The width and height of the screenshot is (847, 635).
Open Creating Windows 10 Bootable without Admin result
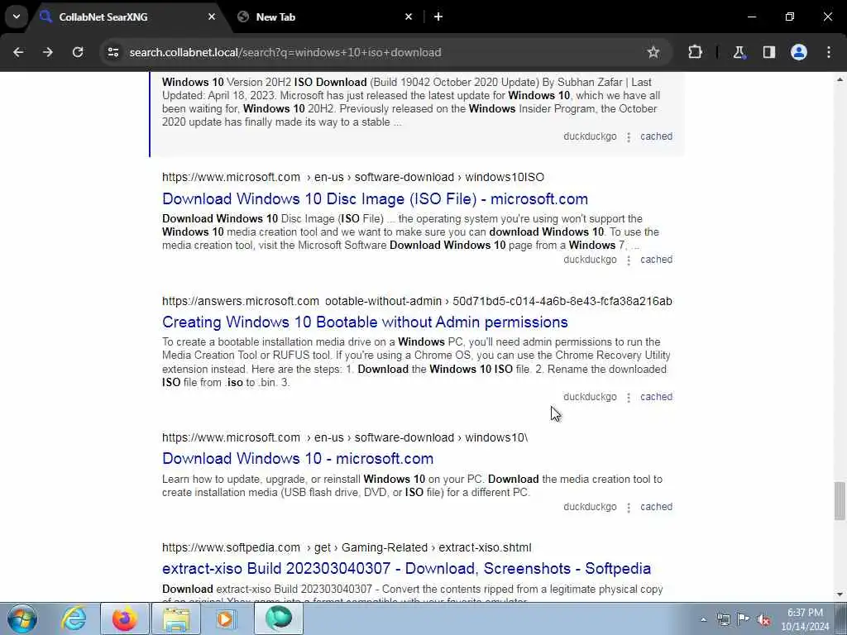365,322
